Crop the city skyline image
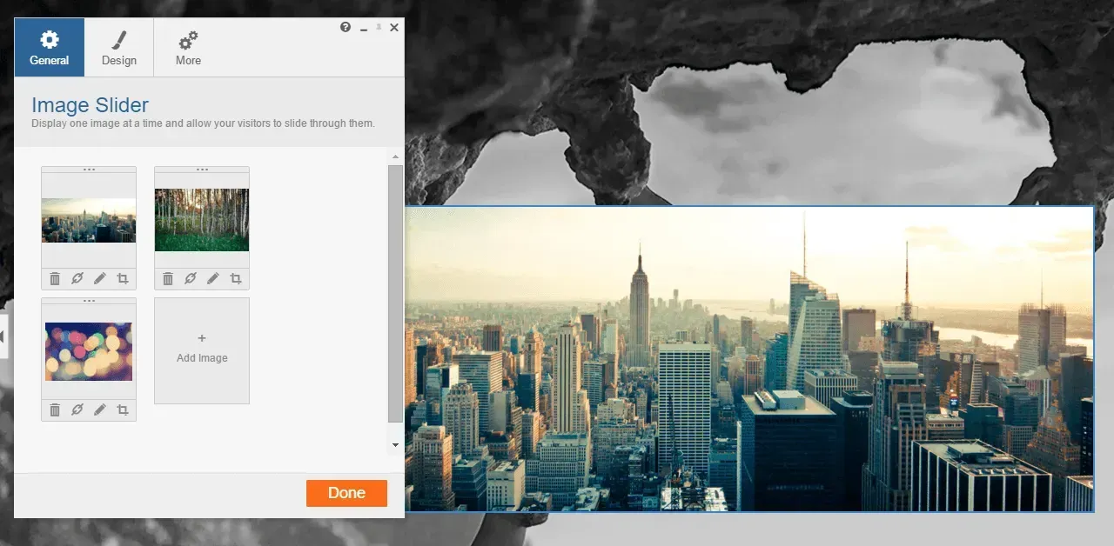The width and height of the screenshot is (1114, 546). (123, 279)
